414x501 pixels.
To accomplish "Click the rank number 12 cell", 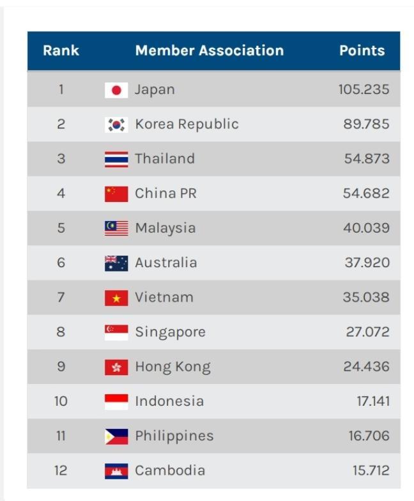I will 61,471.
